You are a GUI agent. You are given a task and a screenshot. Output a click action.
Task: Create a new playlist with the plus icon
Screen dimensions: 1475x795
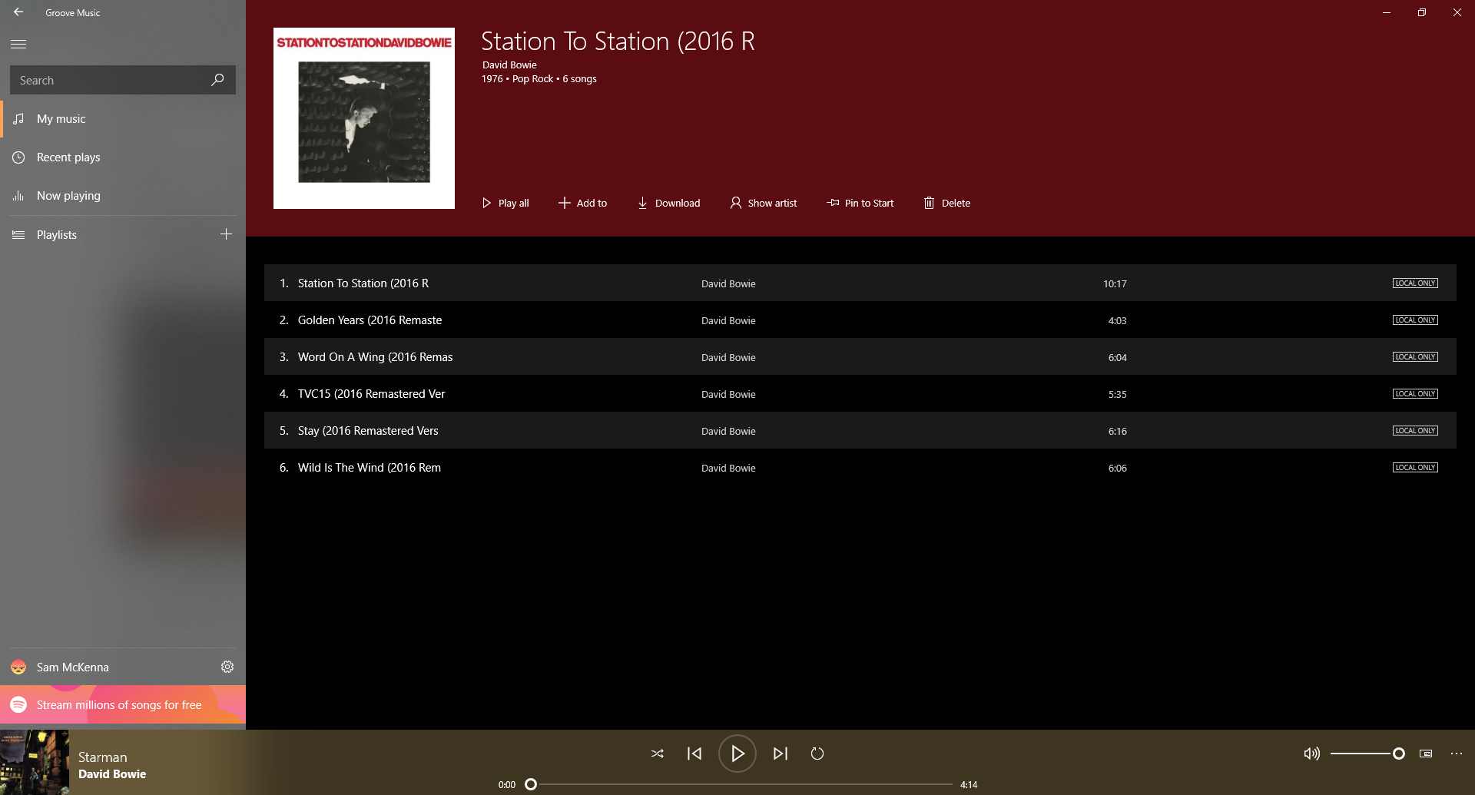coord(226,234)
